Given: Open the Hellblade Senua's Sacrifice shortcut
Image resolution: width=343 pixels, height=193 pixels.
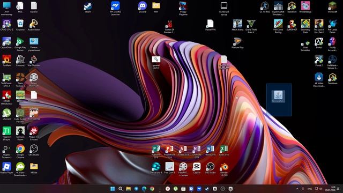Looking at the screenshot, I should point(332,62).
